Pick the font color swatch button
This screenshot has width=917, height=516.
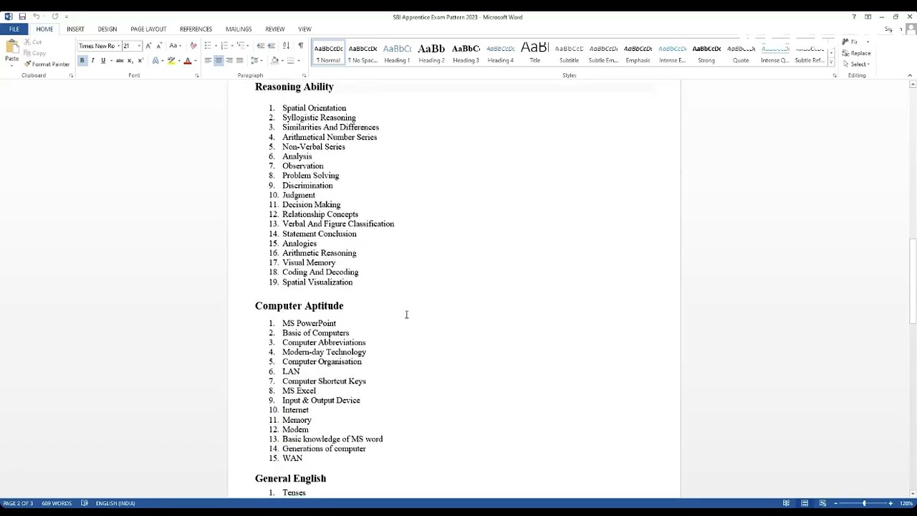click(x=188, y=61)
